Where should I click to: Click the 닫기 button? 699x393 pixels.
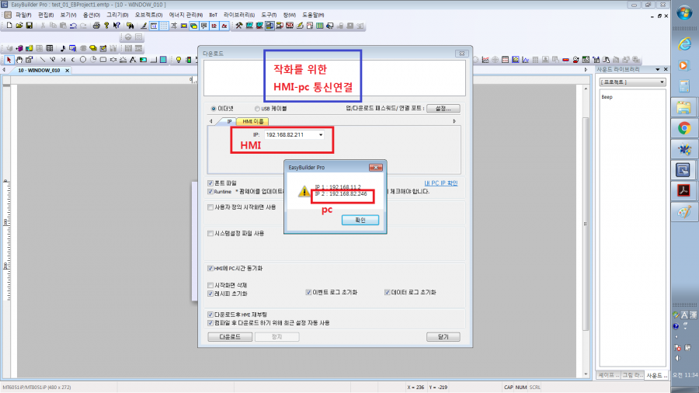click(443, 337)
